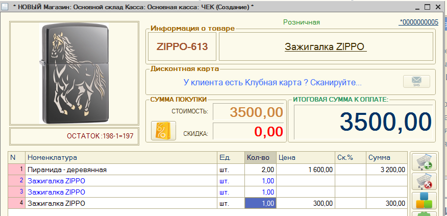447x216 pixels.
Task: Click the add-to-cart icon with green plus
Action: click(x=424, y=162)
